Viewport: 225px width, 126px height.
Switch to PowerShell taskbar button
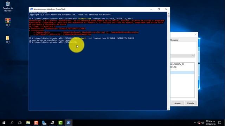coord(69,123)
